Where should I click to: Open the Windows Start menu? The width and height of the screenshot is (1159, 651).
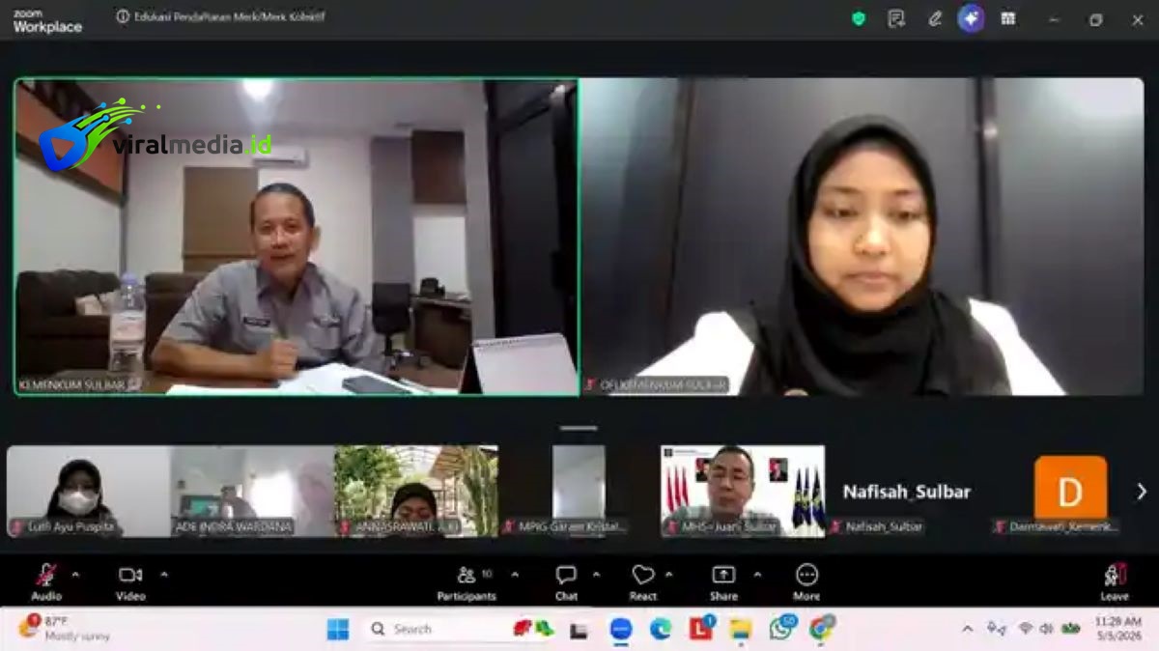tap(338, 629)
